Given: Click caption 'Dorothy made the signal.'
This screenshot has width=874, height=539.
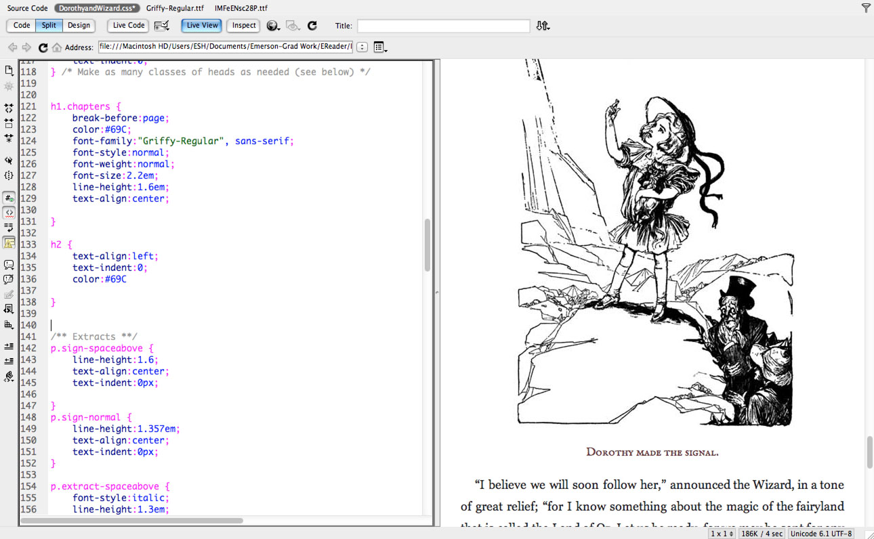Looking at the screenshot, I should pos(652,452).
